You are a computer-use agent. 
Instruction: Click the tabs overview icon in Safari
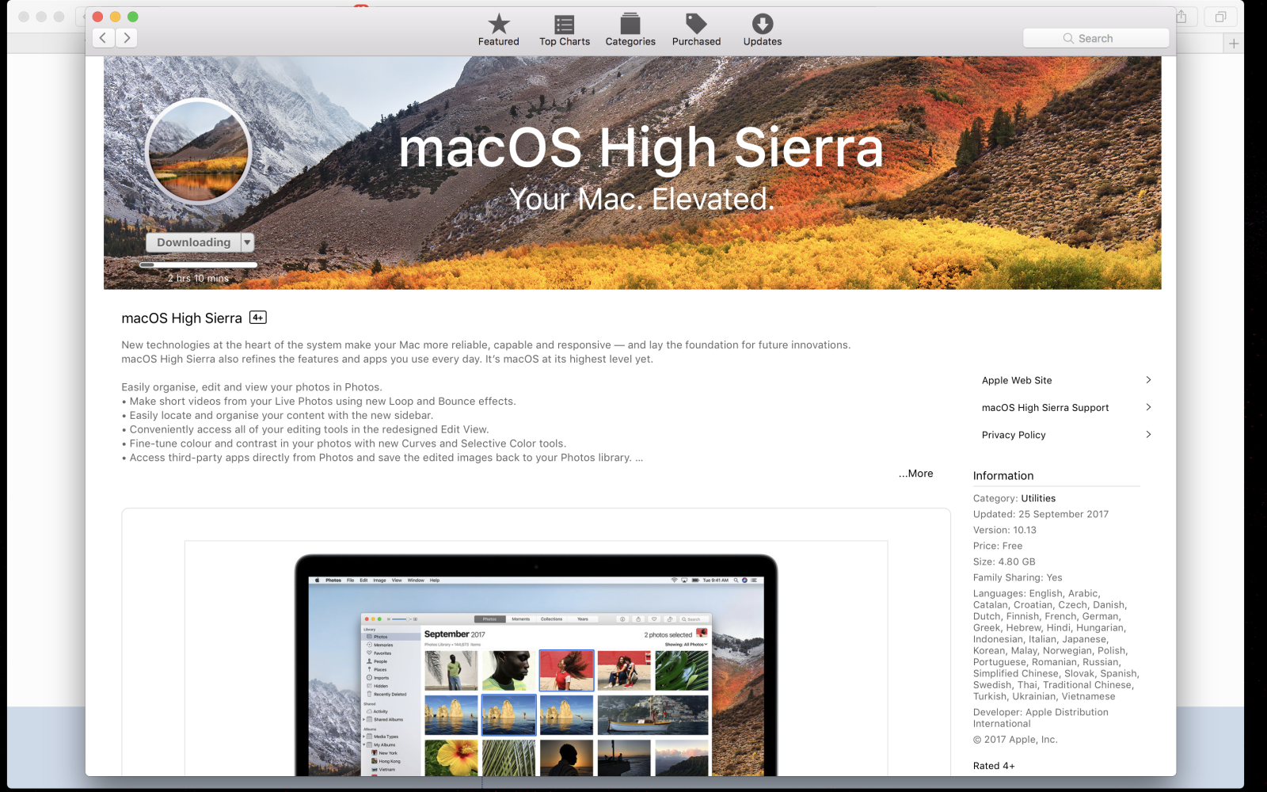pos(1220,17)
